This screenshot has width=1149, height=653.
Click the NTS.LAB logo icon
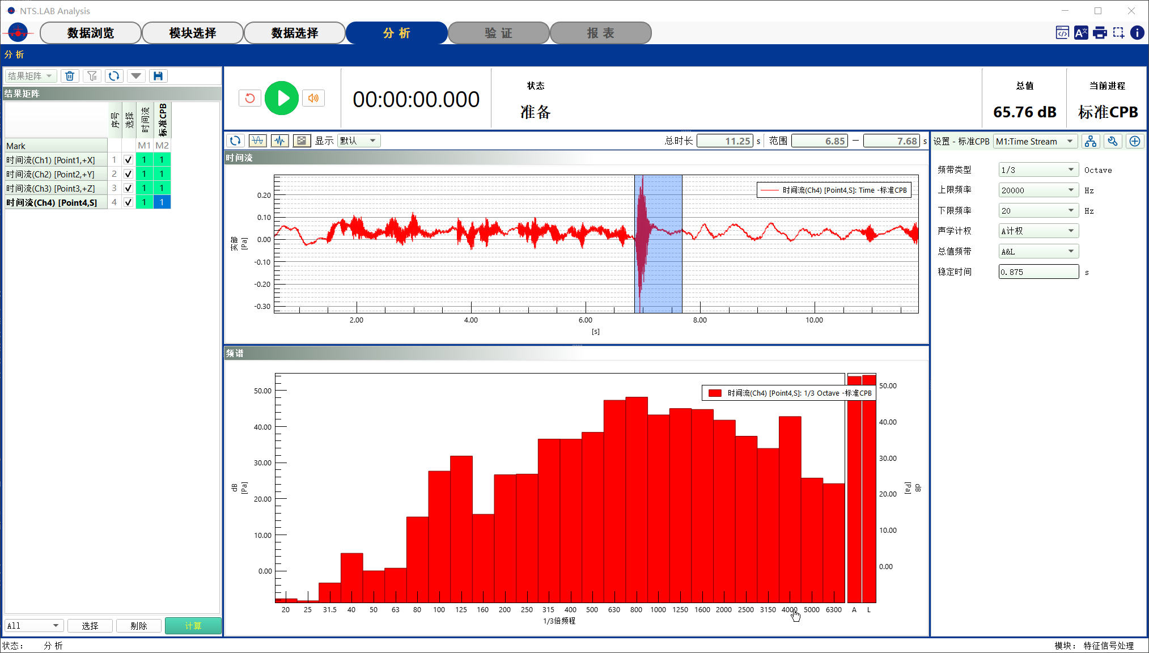[18, 33]
